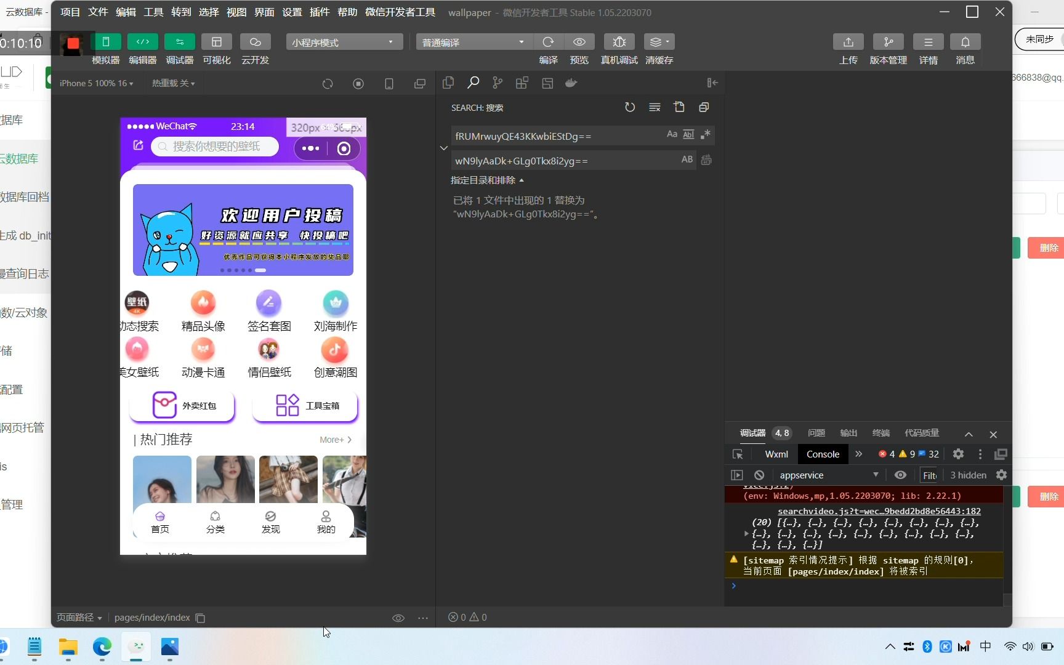Open the appservice context dropdown
Image resolution: width=1064 pixels, height=665 pixels.
pyautogui.click(x=828, y=475)
